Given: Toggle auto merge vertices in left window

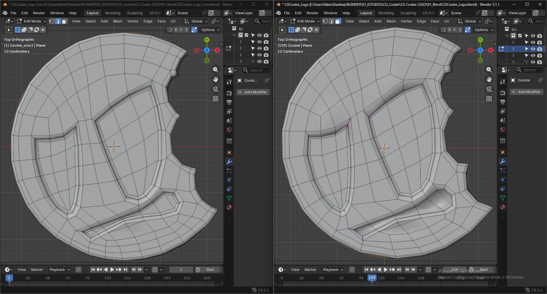Looking at the screenshot, I should click(x=194, y=29).
